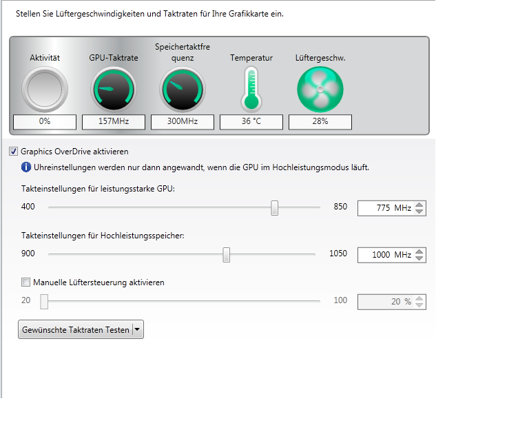Decrease GPU clock with down arrow
Image resolution: width=529 pixels, height=423 pixels.
[419, 211]
